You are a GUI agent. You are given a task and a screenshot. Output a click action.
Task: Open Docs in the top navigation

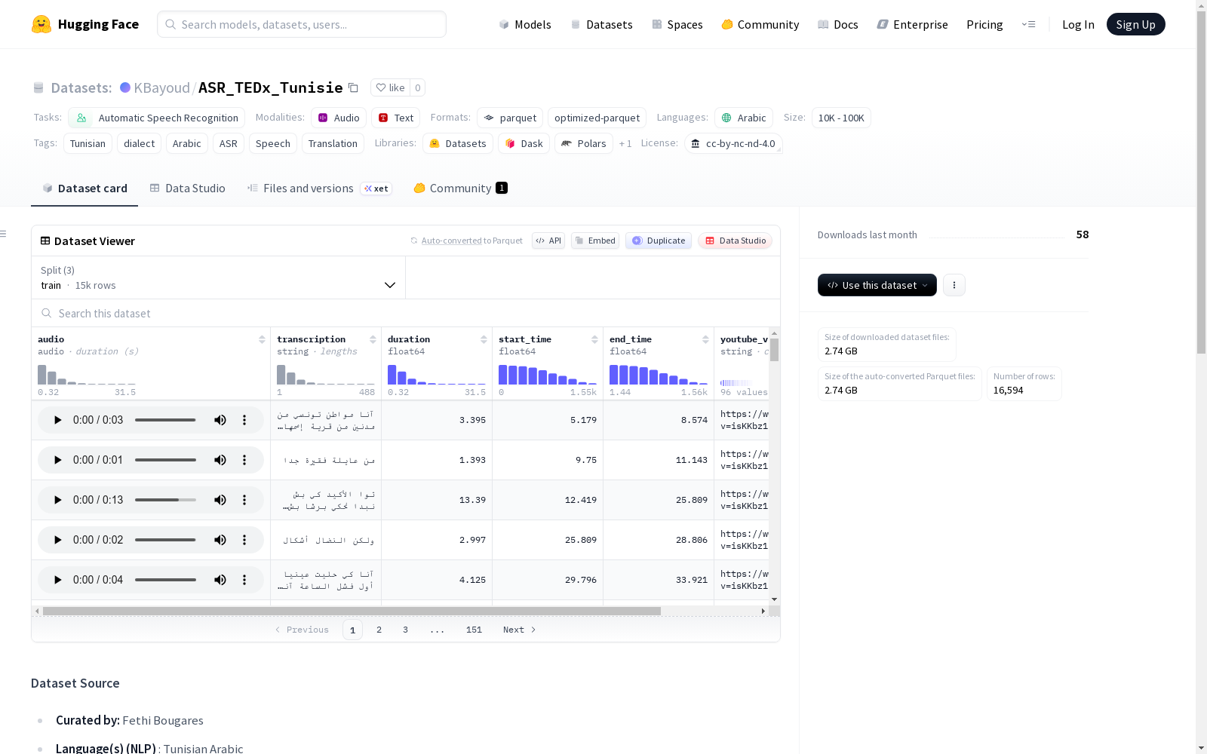(x=838, y=24)
